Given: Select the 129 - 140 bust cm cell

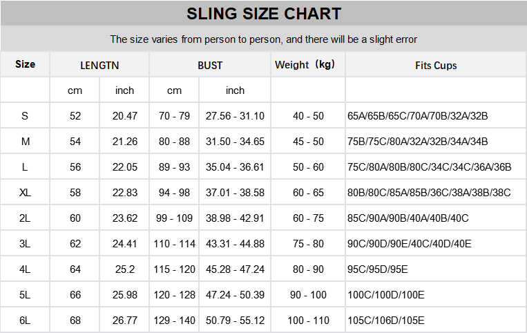Looking at the screenshot, I should [174, 321].
